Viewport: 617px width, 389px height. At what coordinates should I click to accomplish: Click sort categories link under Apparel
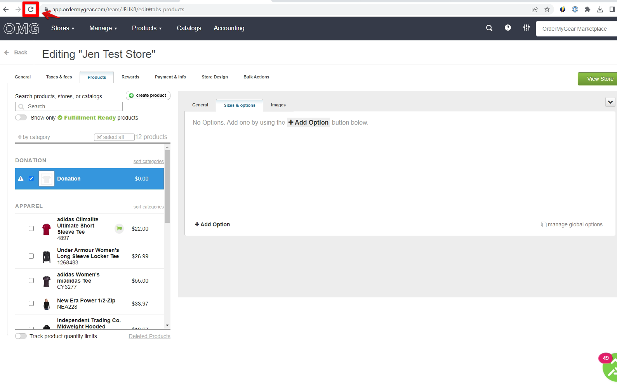[149, 207]
